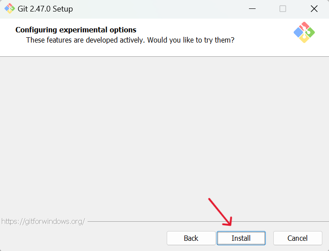The width and height of the screenshot is (329, 251).
Task: Click the red arrow annotation's arrowhead
Action: point(228,222)
